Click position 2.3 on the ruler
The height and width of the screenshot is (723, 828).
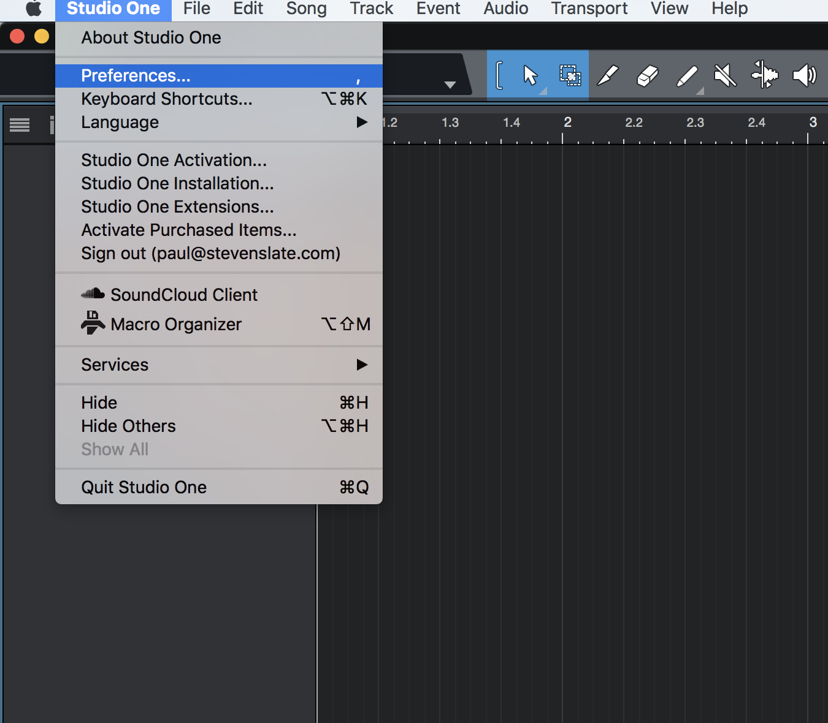695,123
